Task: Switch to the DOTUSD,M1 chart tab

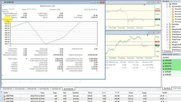Action: (44, 89)
